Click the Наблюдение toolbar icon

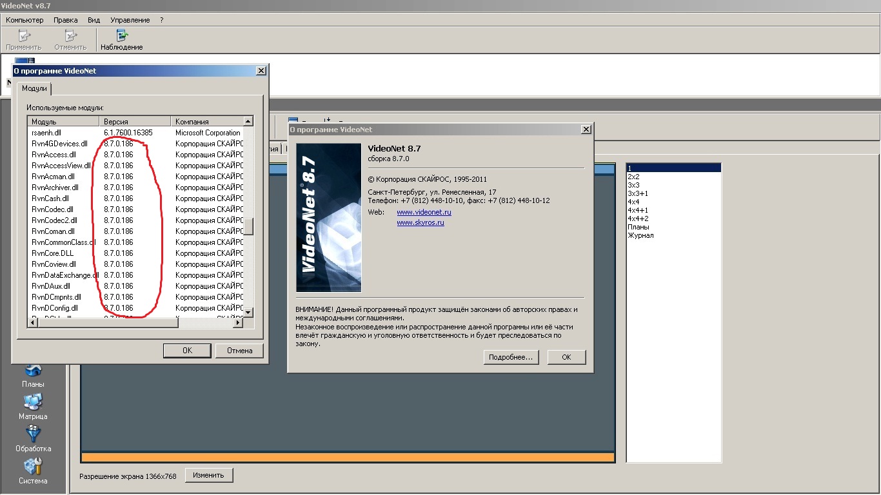click(121, 36)
